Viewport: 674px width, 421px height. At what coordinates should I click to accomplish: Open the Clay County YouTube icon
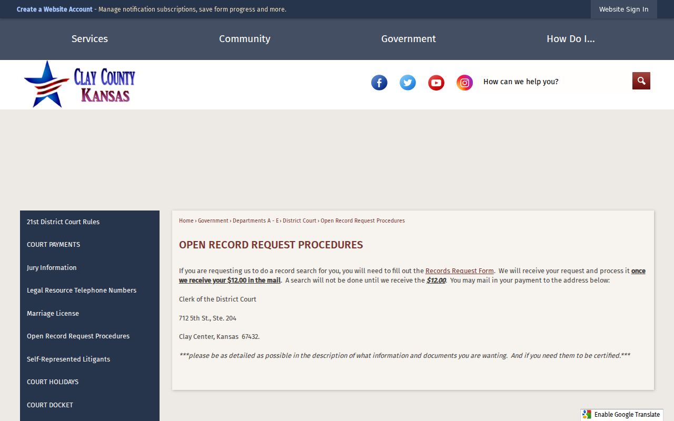[436, 83]
